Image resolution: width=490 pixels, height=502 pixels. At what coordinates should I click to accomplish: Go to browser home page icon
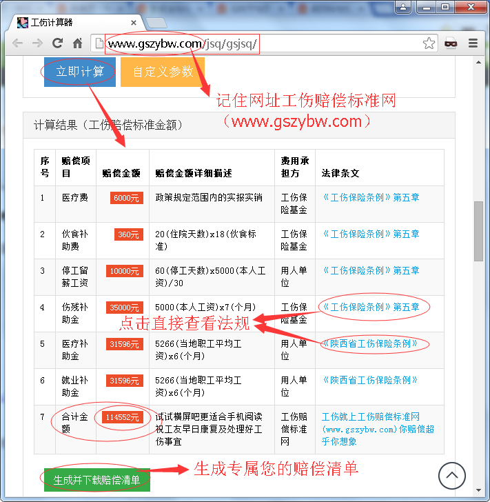[78, 43]
